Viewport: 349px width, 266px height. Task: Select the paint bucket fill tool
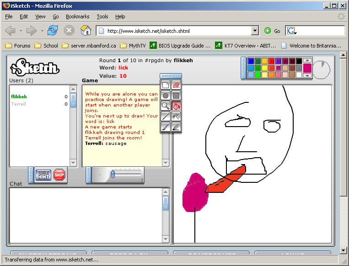point(176,106)
